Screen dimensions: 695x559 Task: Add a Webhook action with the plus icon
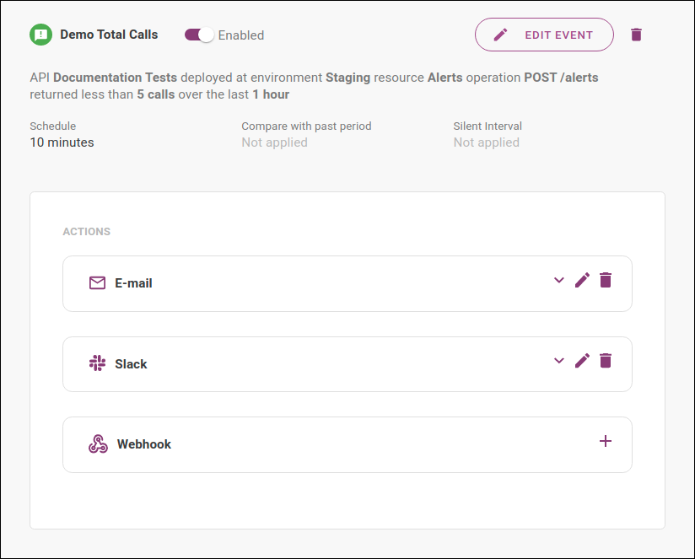(606, 441)
